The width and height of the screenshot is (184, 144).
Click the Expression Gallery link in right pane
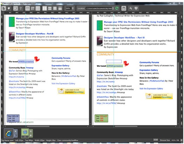(x=149, y=70)
